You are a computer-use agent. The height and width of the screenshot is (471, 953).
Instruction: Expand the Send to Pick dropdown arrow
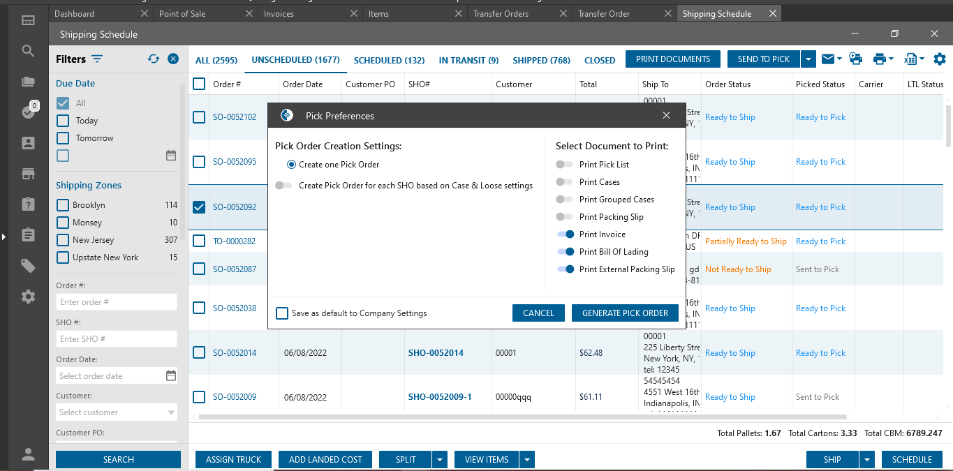pos(808,59)
